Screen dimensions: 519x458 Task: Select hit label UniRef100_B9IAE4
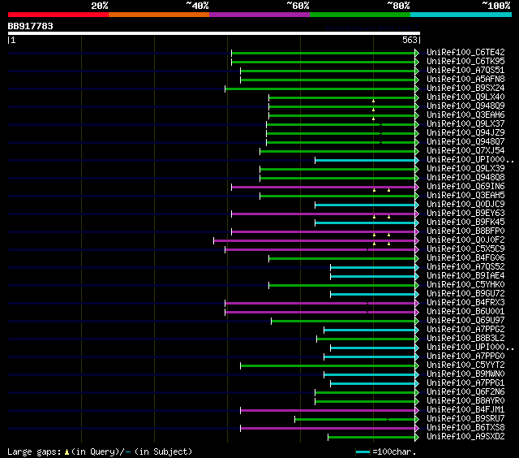tap(465, 275)
